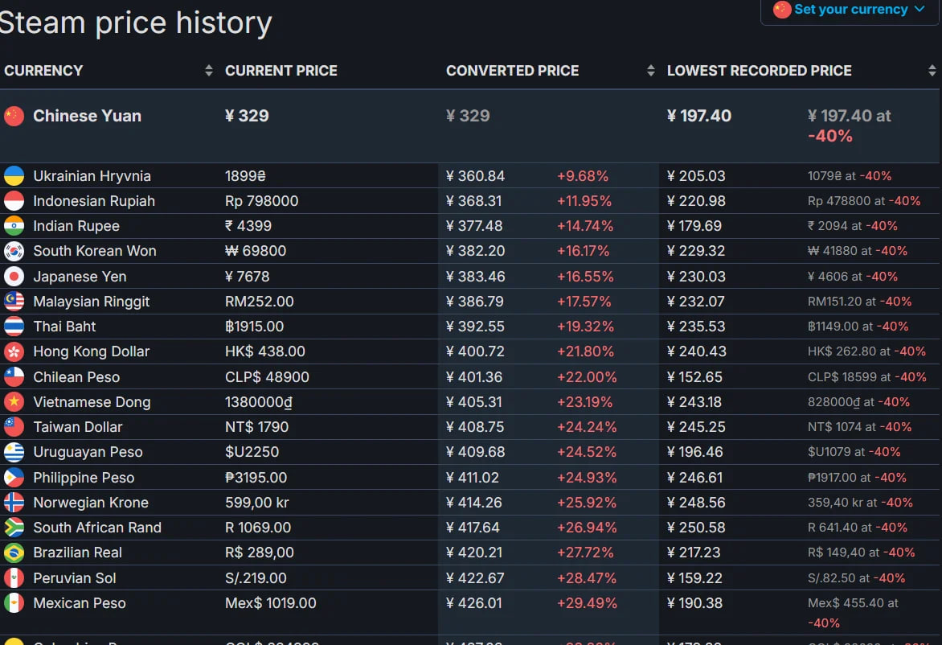Click the South Korean flag icon

point(14,251)
